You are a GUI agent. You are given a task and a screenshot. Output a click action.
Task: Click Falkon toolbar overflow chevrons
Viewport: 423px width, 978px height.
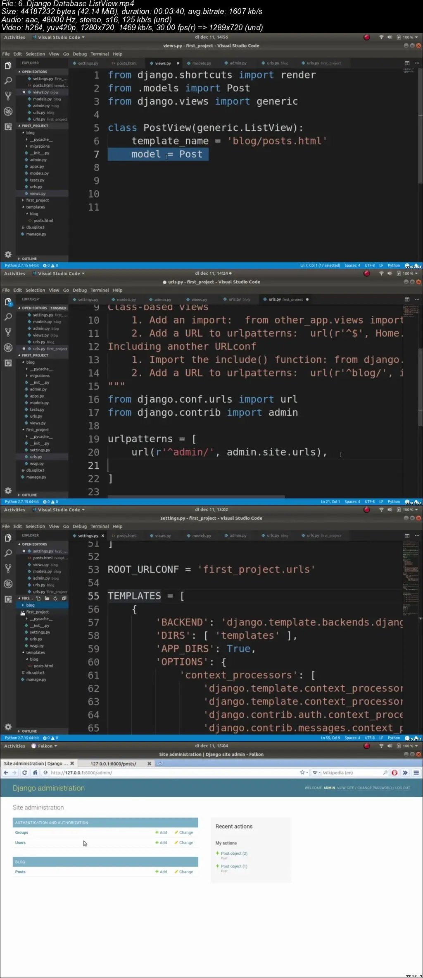(405, 772)
